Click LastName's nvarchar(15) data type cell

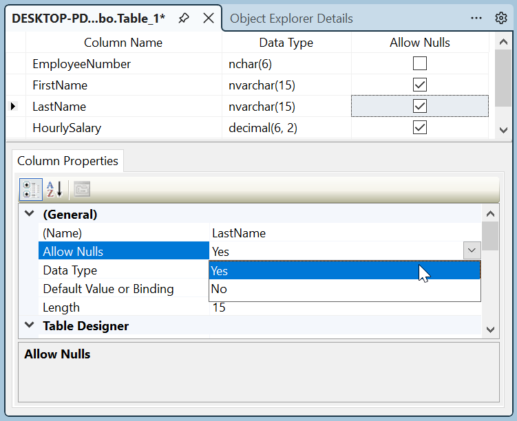click(x=286, y=107)
